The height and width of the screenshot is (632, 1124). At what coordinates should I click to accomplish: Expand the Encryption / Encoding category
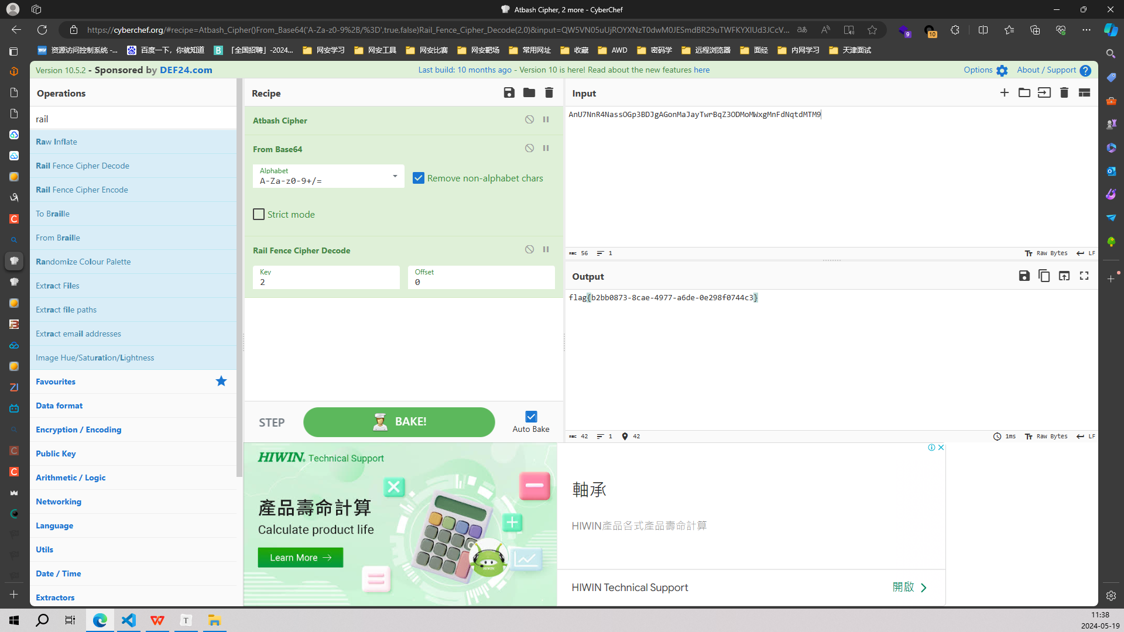(x=78, y=430)
